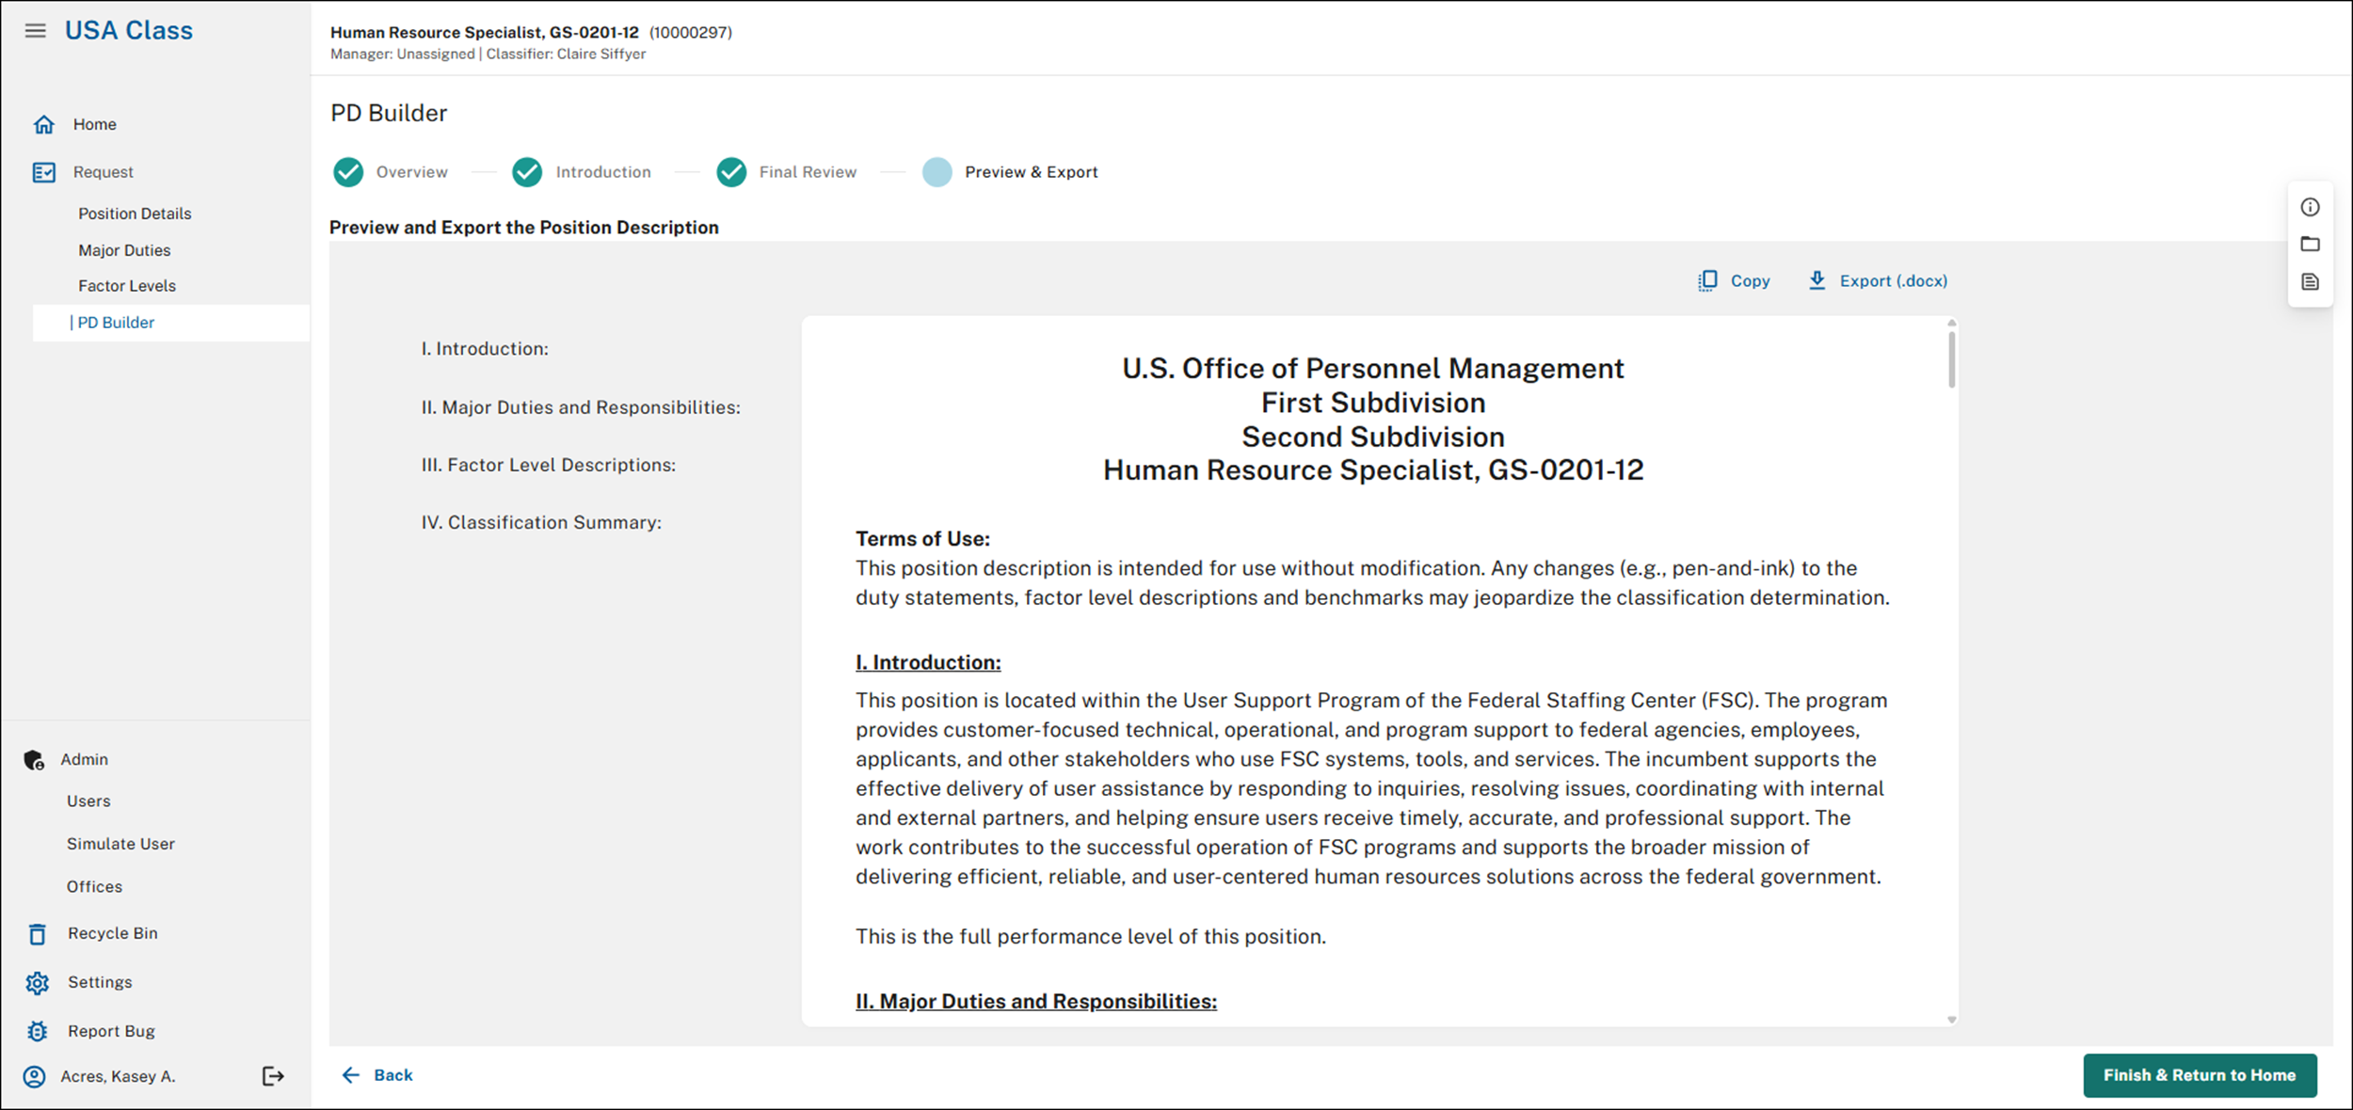Copy the position description

tap(1734, 280)
